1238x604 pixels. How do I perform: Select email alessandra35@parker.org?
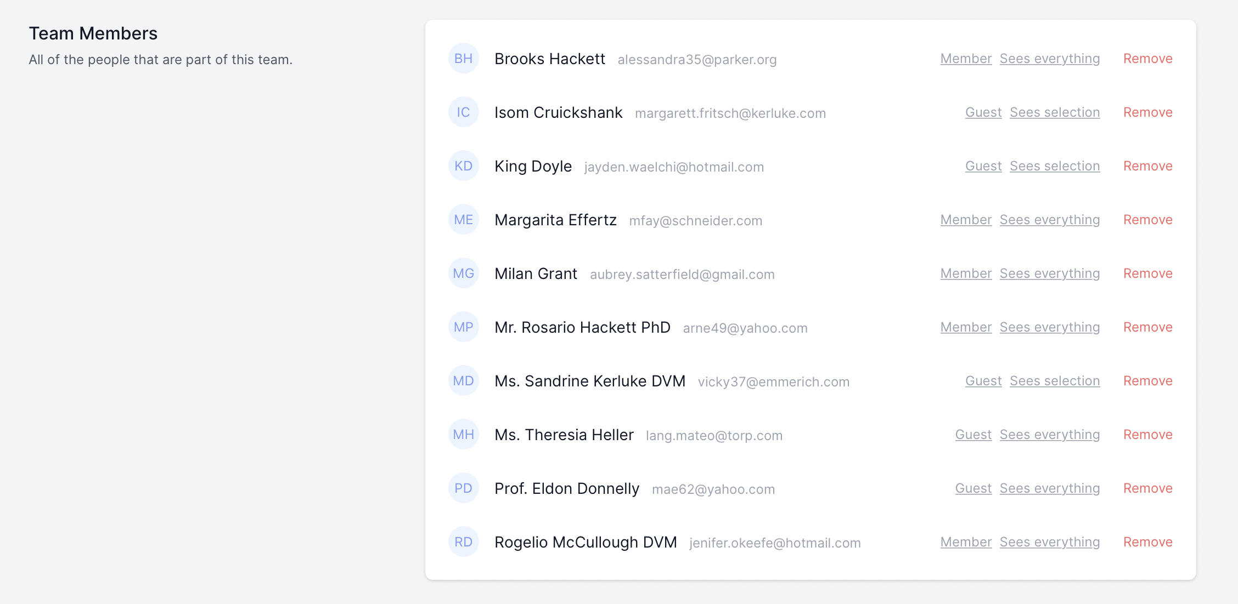pos(697,60)
